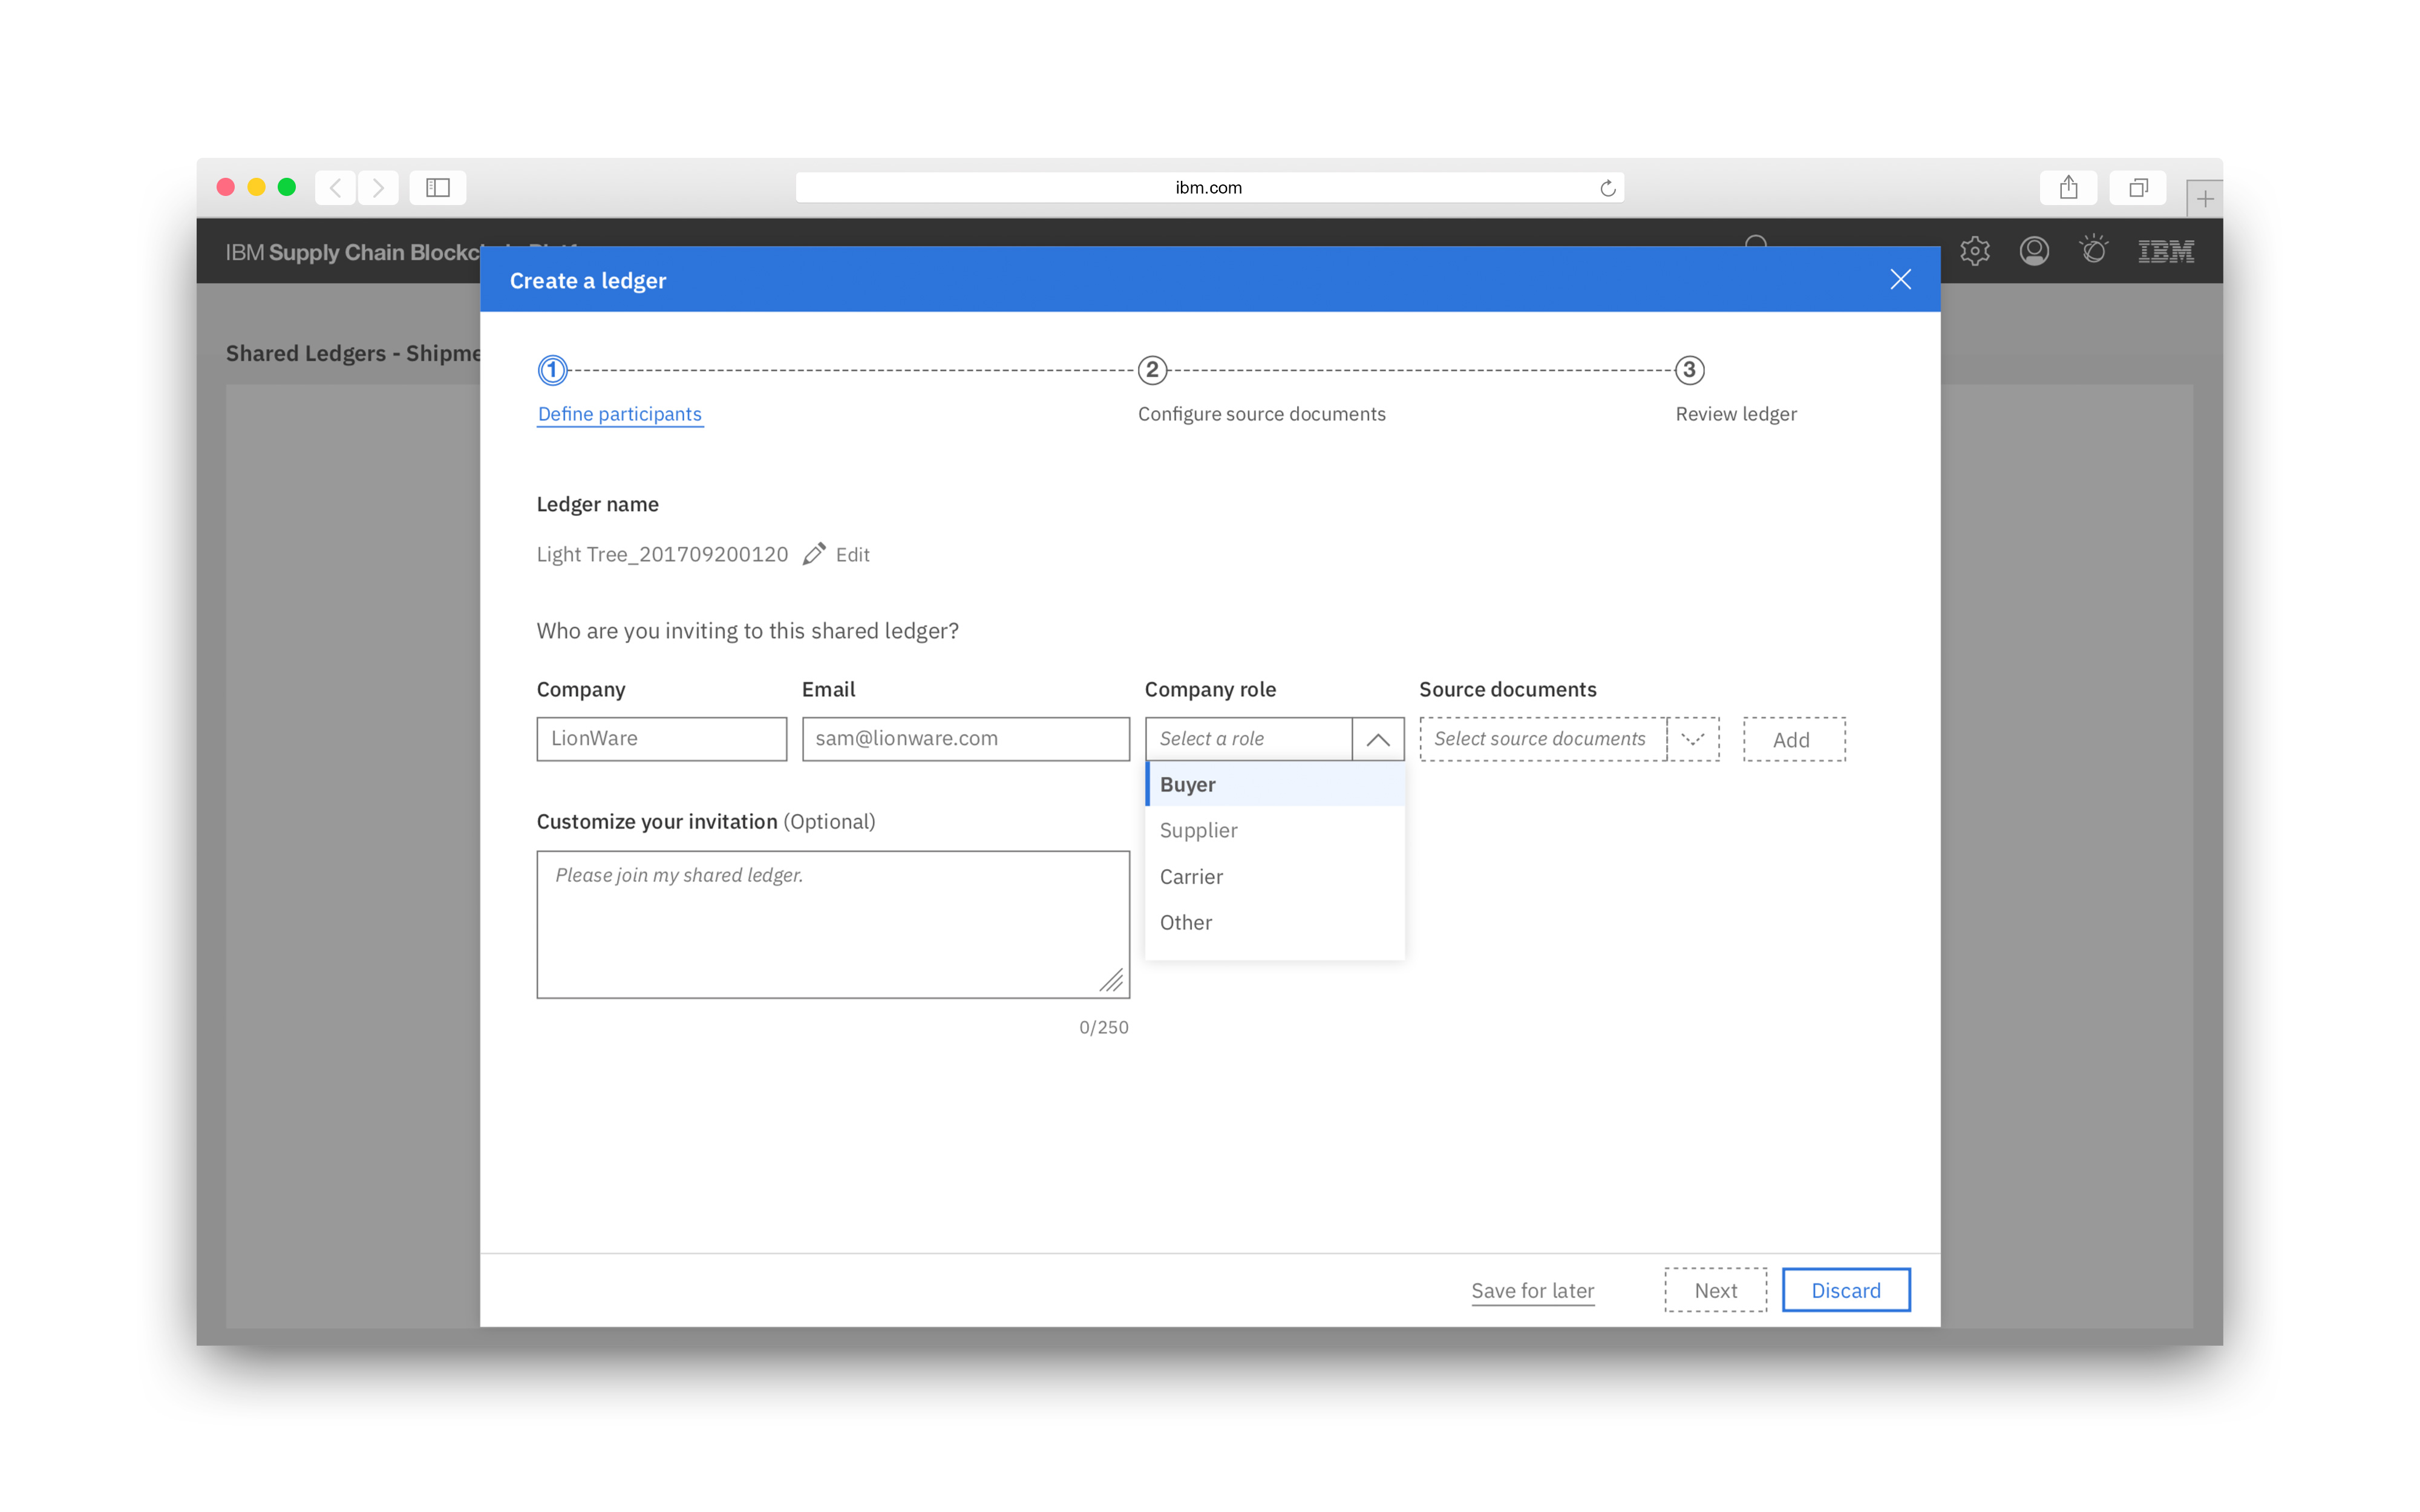Click the green zoom window button
Viewport: 2420px width, 1512px height.
tap(287, 187)
